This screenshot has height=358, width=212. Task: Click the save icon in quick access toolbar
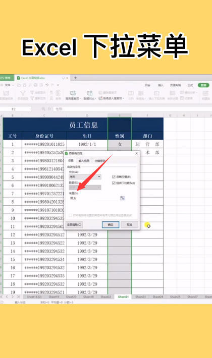pos(24,85)
